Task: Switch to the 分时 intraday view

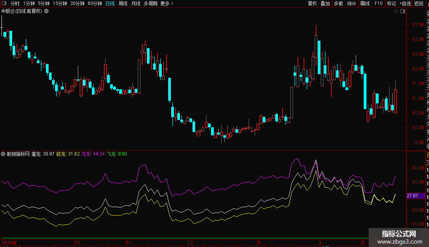Action: 15,3
